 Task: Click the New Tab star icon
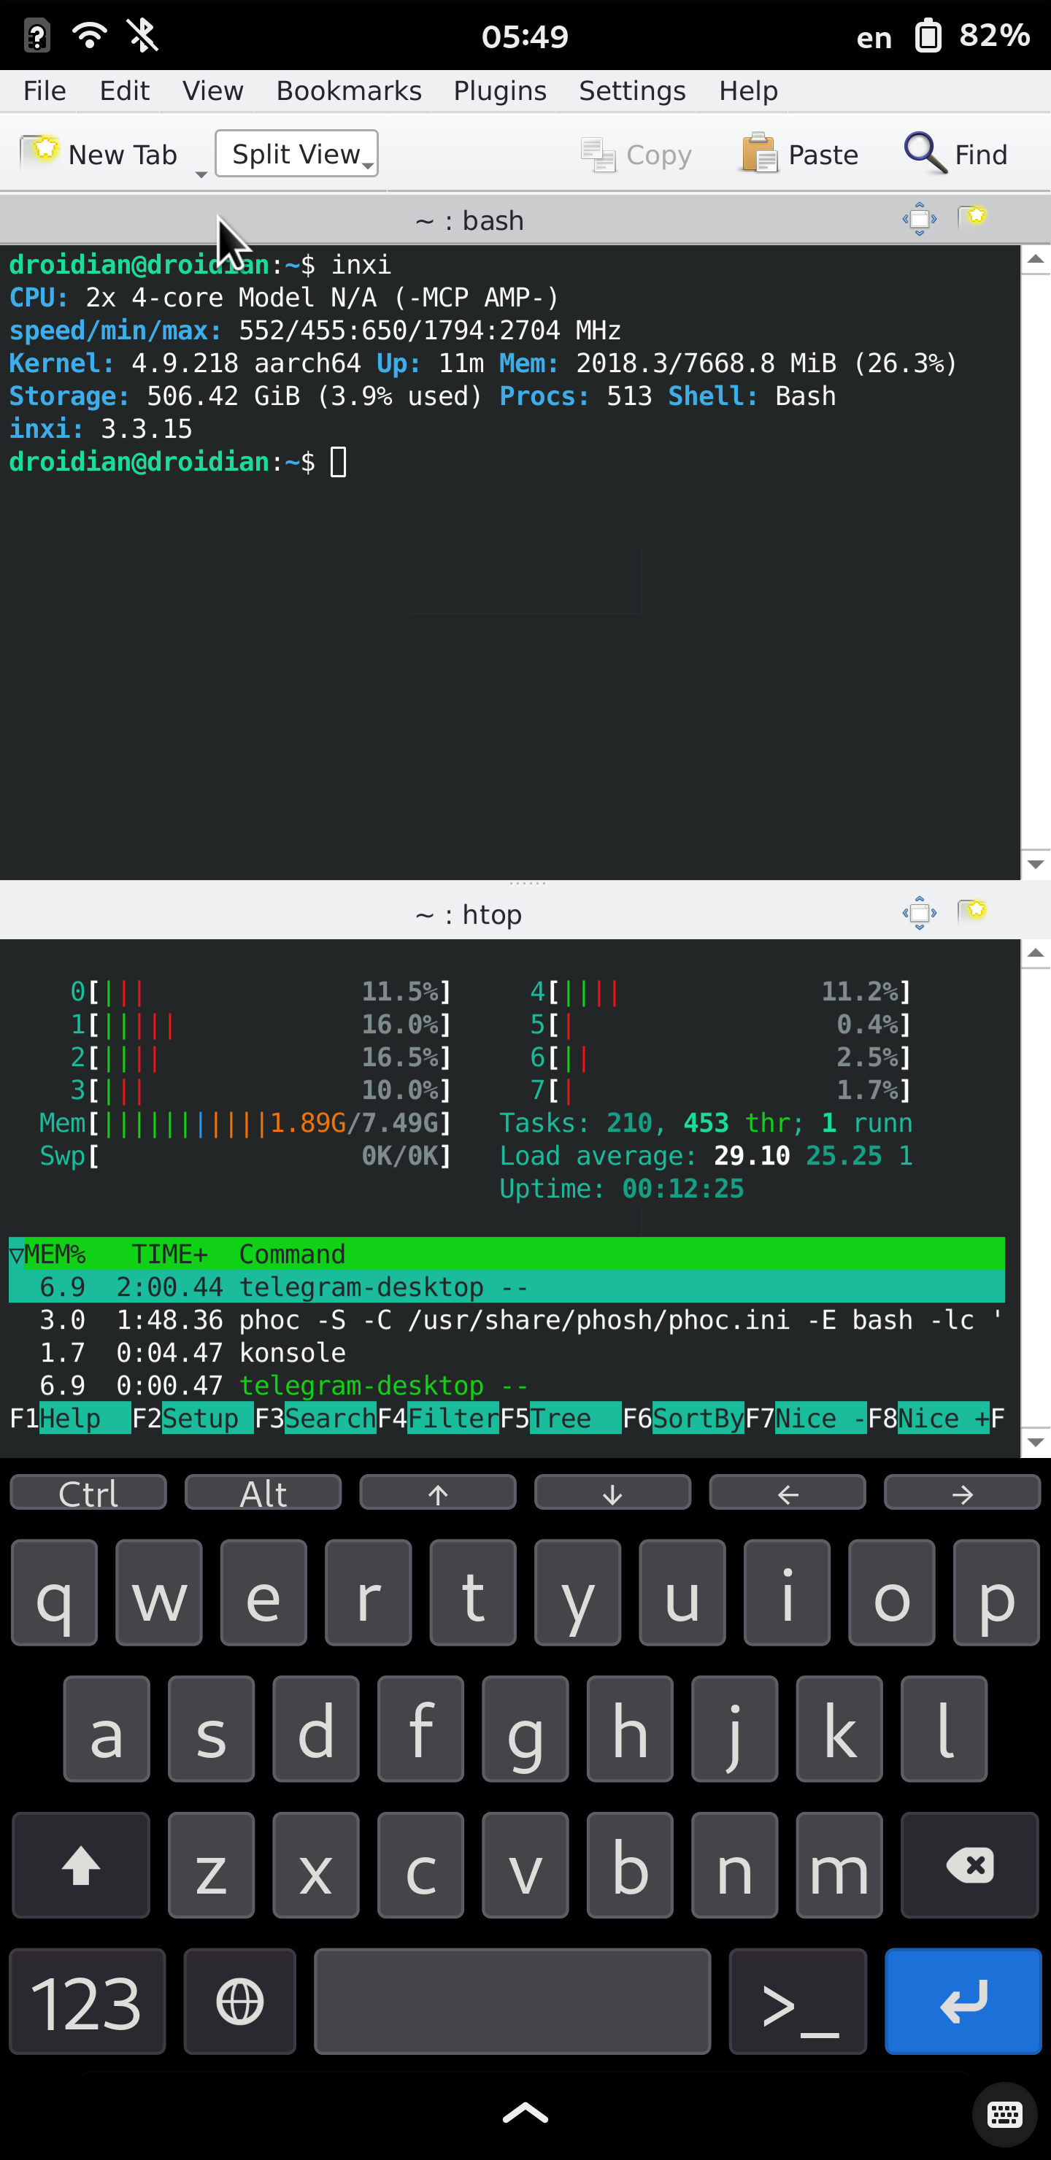point(39,152)
